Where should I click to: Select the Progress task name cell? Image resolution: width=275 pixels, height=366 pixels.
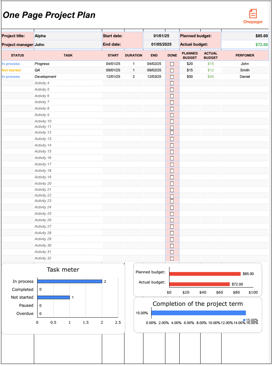pos(68,64)
